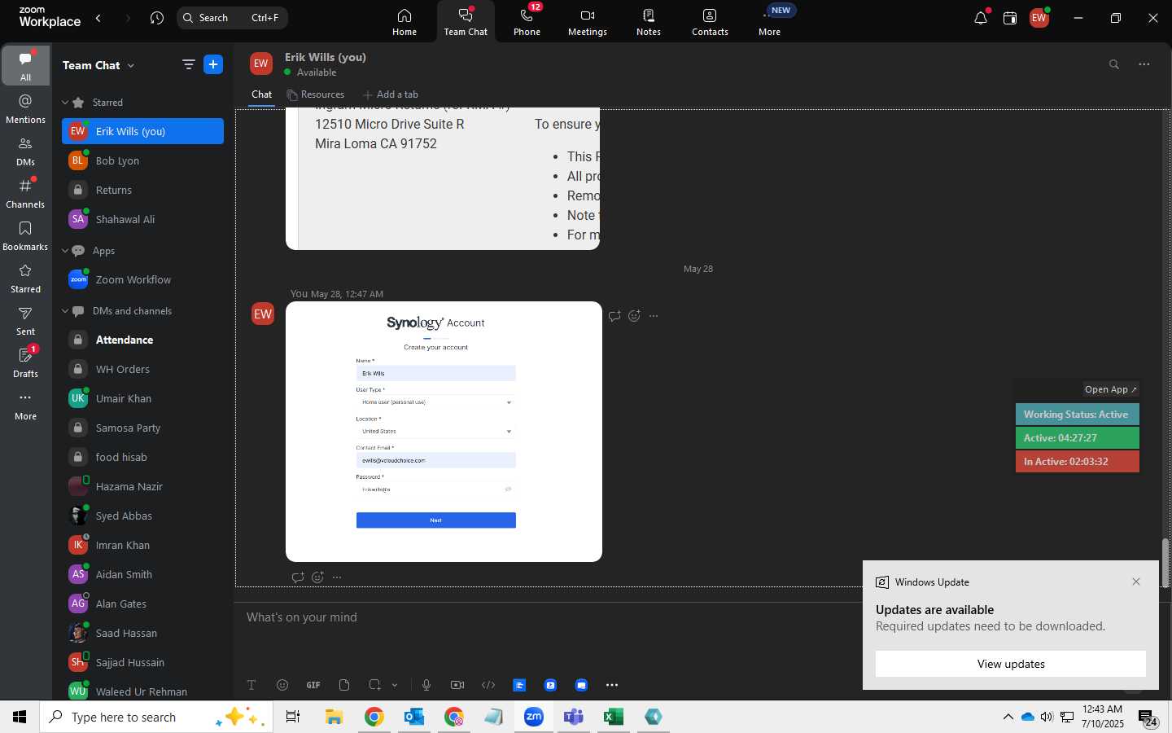Image resolution: width=1172 pixels, height=733 pixels.
Task: Record an audio message with microphone icon
Action: 426,685
